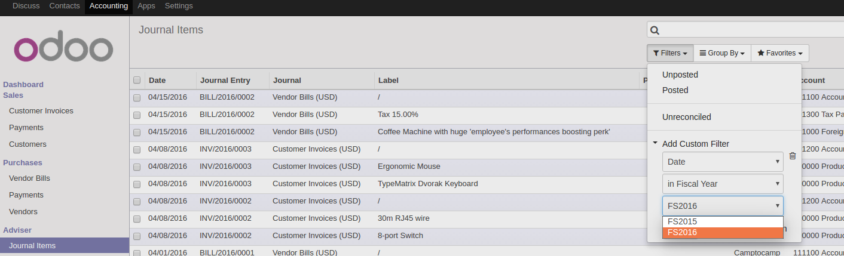This screenshot has width=844, height=256.
Task: Open Apps in the top bar
Action: tap(146, 6)
